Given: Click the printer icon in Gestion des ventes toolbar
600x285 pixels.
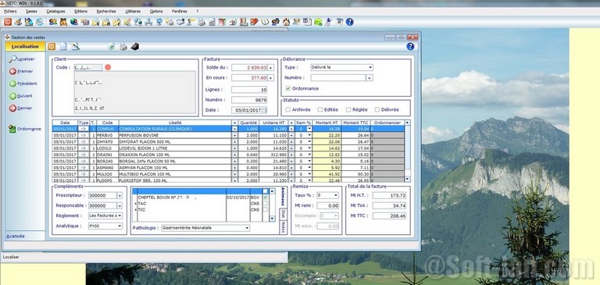Looking at the screenshot, I should click(x=123, y=47).
